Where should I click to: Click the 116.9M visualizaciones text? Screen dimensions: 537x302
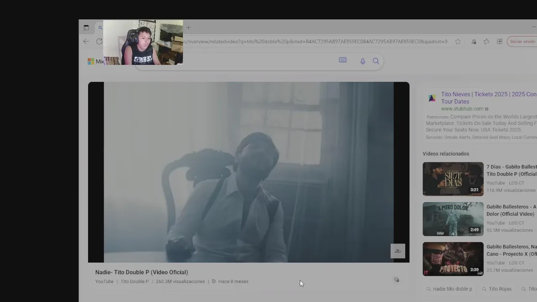511,190
